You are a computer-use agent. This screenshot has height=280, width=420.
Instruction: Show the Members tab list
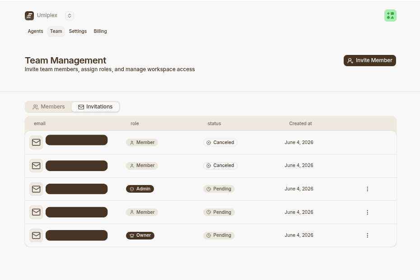[x=48, y=107]
